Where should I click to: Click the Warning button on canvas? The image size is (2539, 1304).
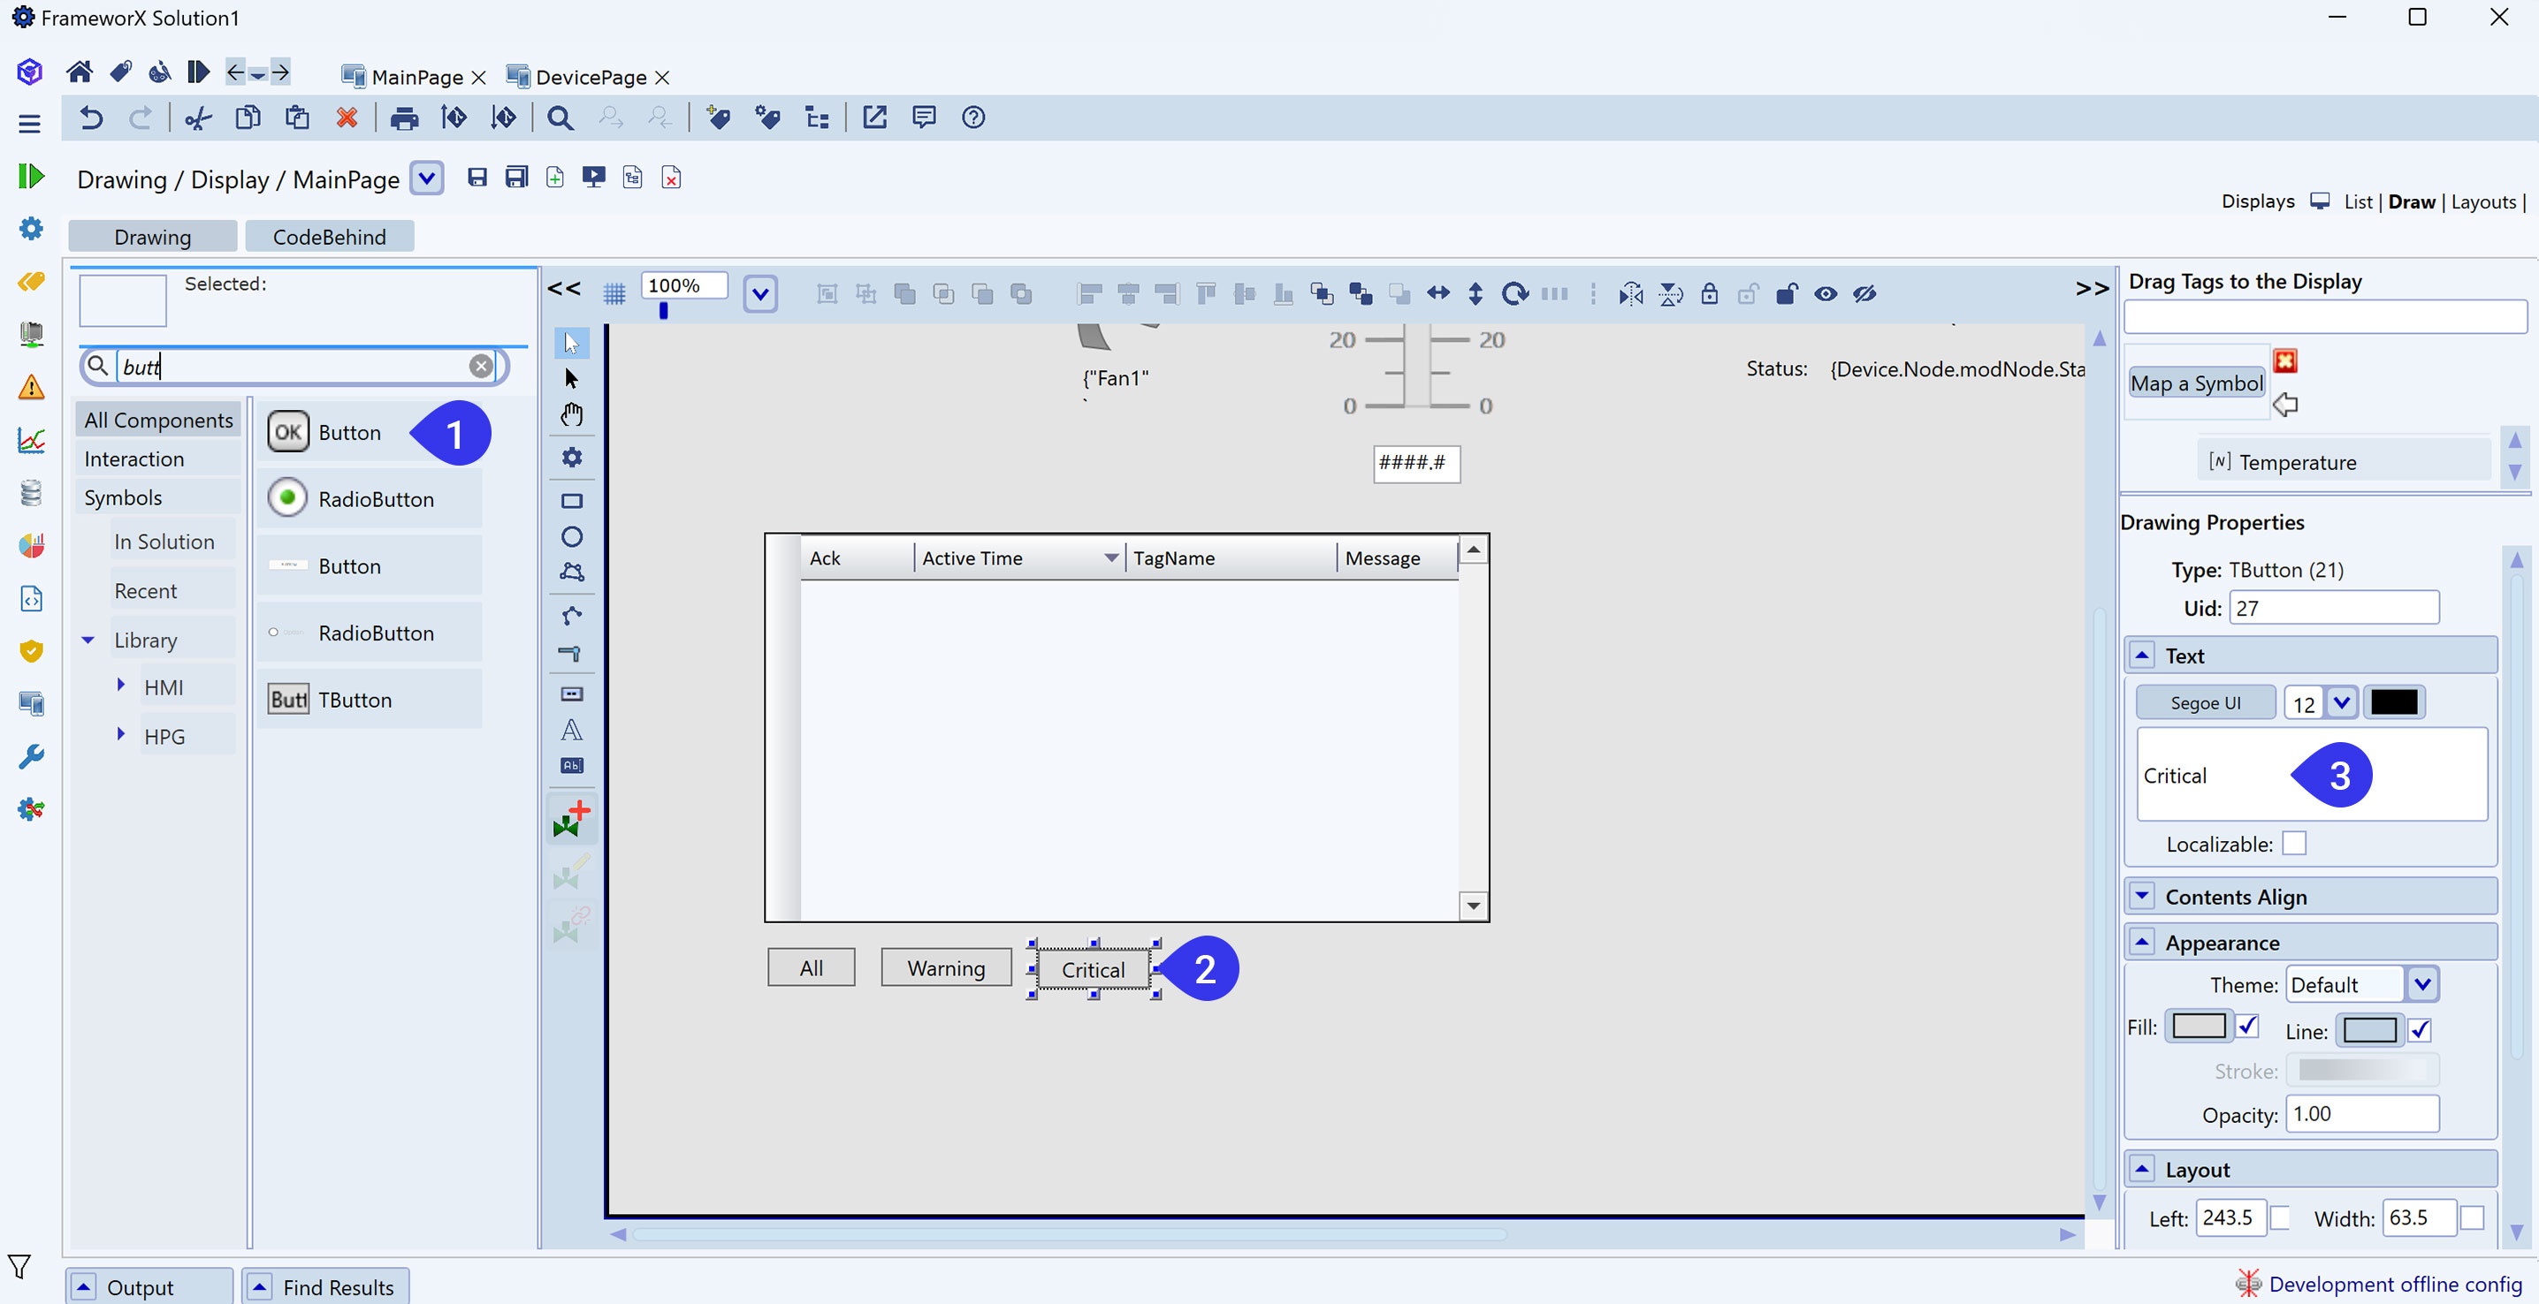point(946,968)
